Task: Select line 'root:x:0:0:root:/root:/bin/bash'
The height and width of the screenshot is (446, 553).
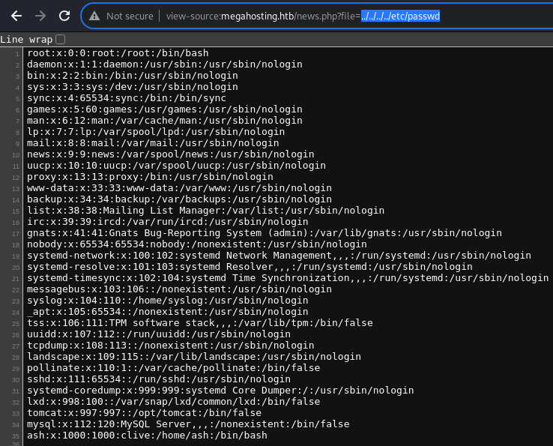Action: [118, 53]
